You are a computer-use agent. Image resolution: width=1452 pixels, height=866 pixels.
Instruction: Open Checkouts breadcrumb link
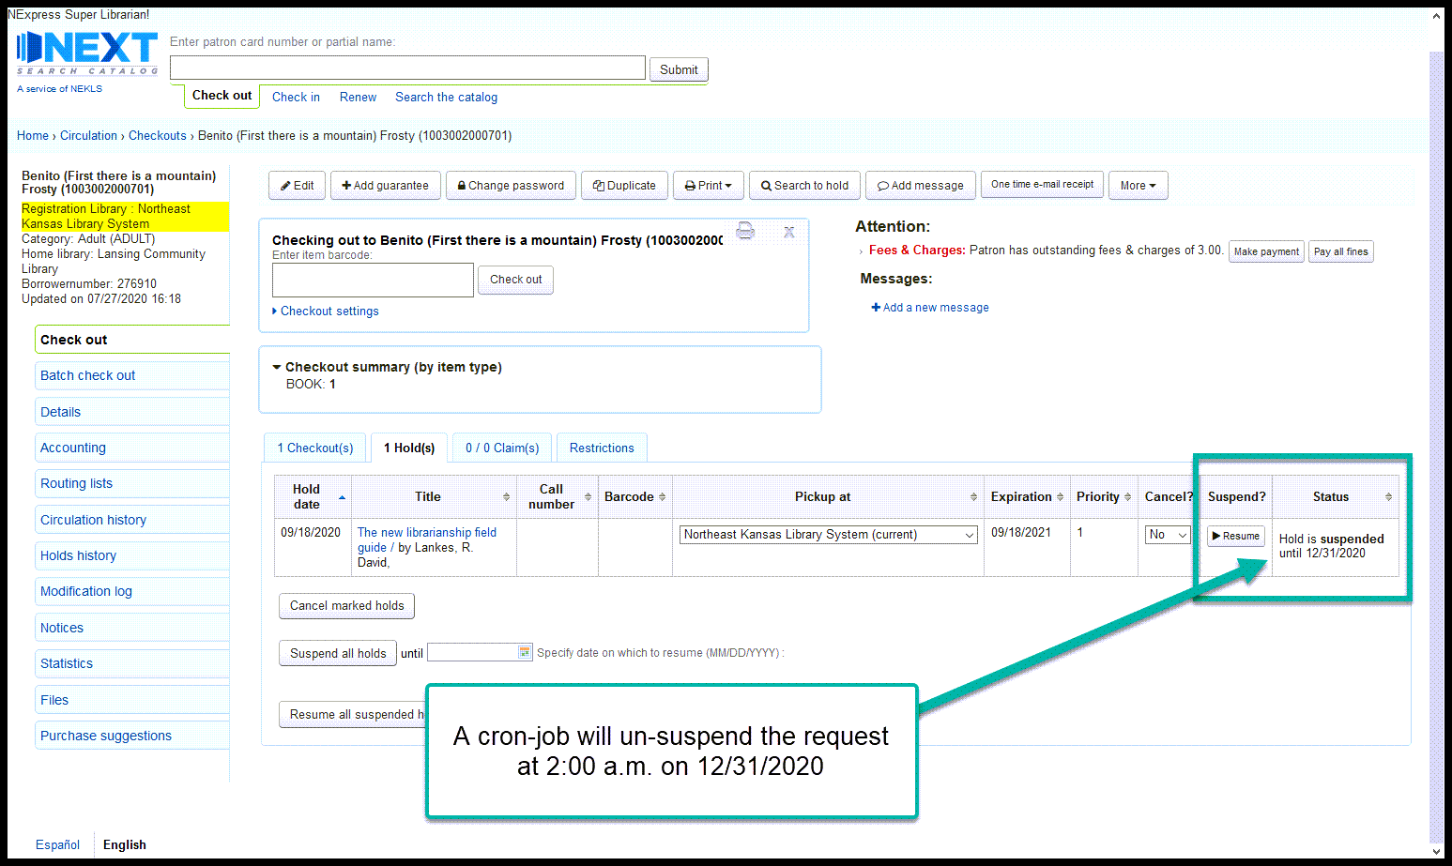[x=158, y=136]
